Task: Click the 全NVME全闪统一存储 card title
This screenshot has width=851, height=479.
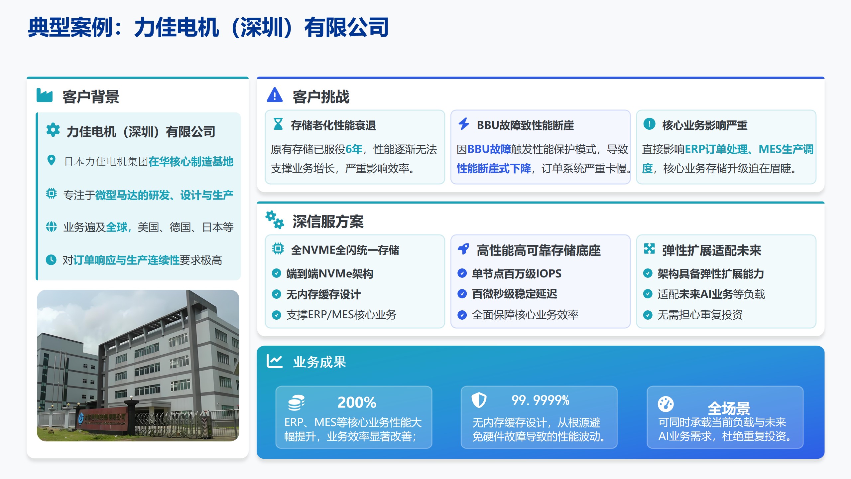Action: click(x=345, y=250)
